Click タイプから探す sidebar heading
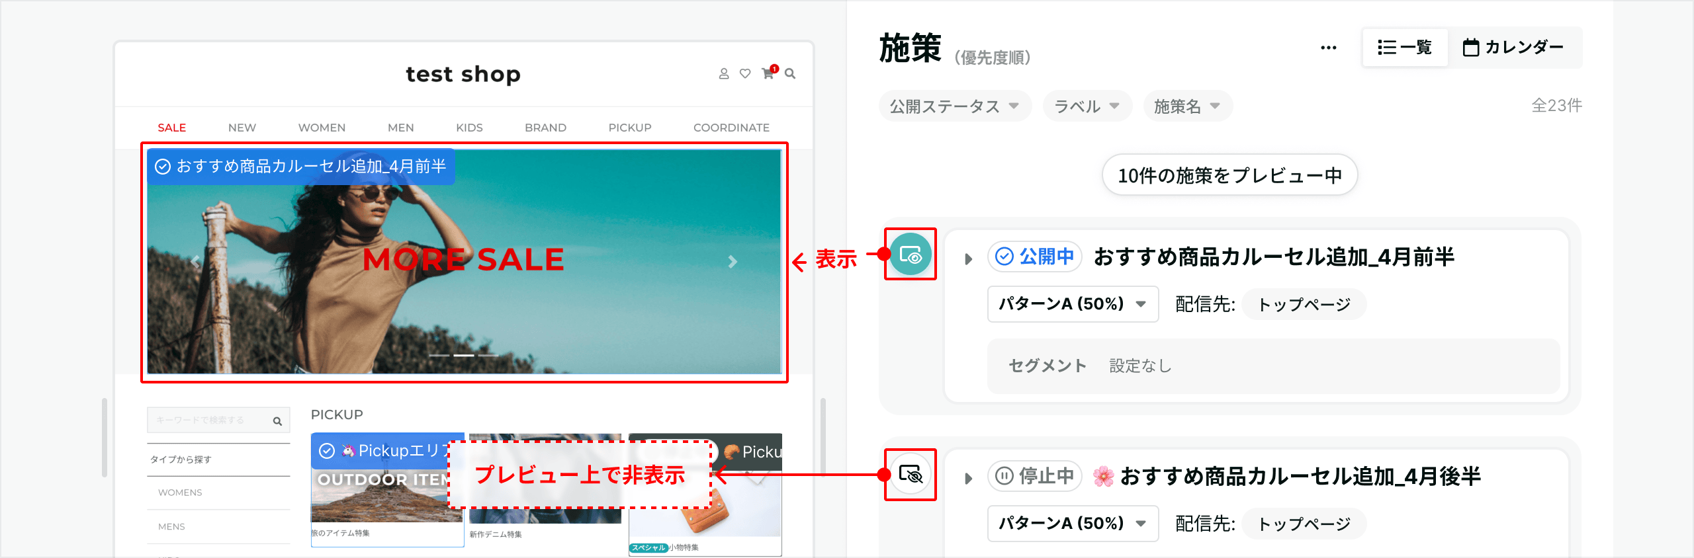This screenshot has width=1694, height=558. click(x=181, y=459)
